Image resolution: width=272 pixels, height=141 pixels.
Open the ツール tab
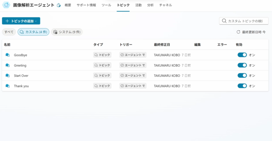pos(106,5)
